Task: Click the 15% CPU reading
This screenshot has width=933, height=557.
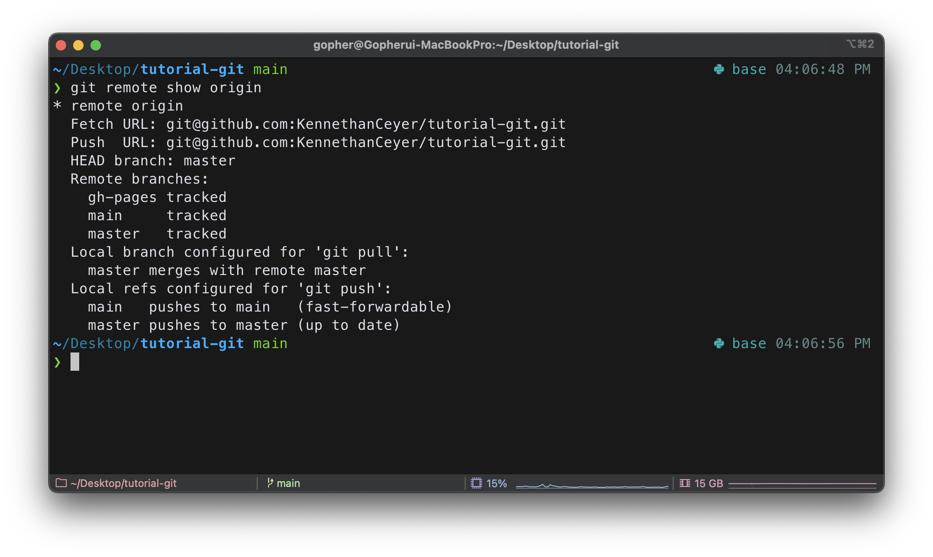Action: click(x=497, y=483)
